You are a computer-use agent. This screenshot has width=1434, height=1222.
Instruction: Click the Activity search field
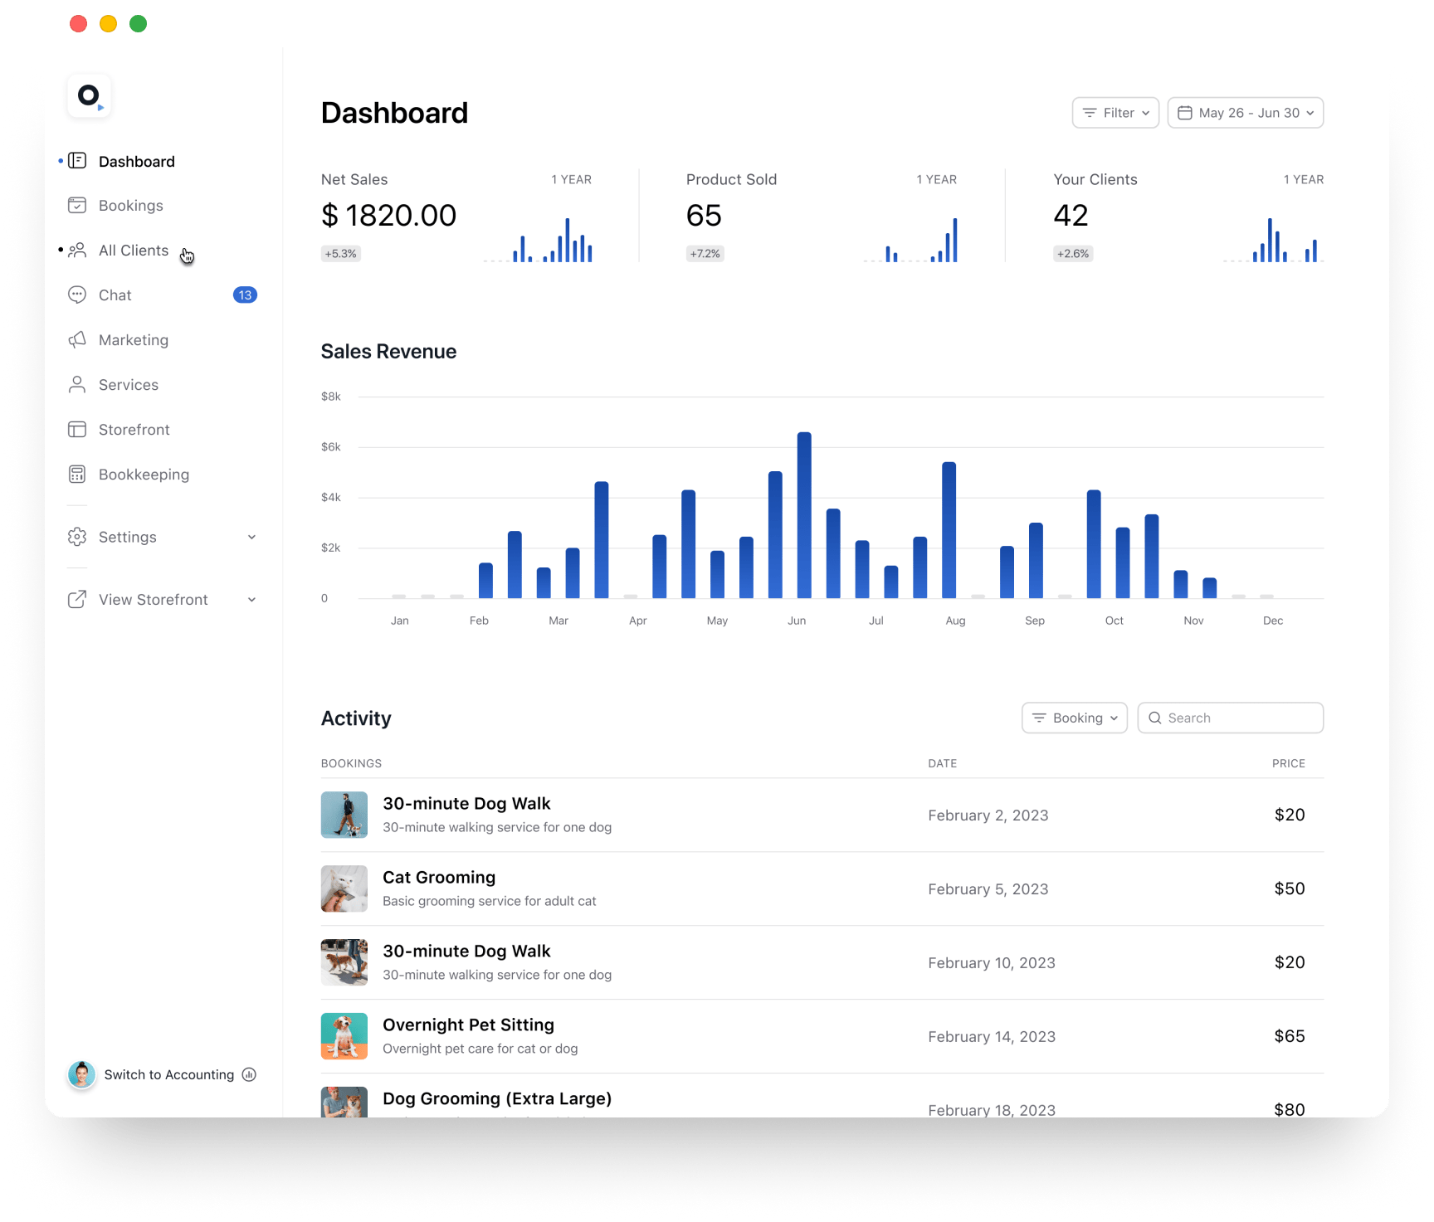[x=1230, y=718]
